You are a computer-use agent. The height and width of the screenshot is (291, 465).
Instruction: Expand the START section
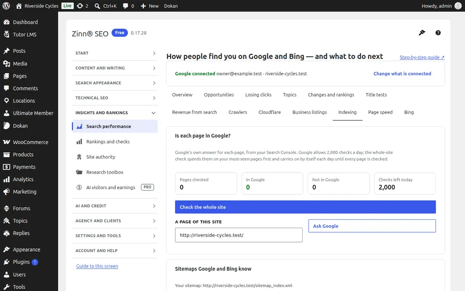[115, 53]
